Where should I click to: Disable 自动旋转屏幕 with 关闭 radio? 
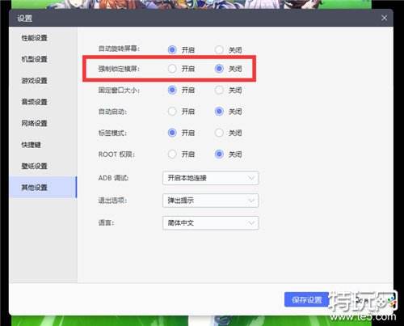(x=219, y=49)
